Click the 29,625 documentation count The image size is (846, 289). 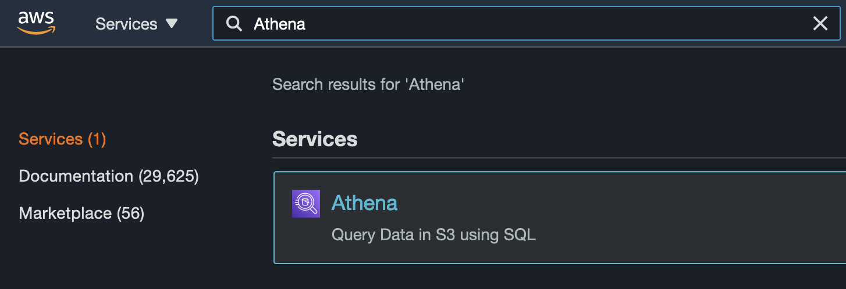(x=168, y=176)
